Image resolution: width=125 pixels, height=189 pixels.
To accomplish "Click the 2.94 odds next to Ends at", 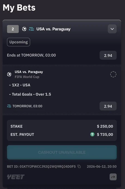I will click(108, 55).
